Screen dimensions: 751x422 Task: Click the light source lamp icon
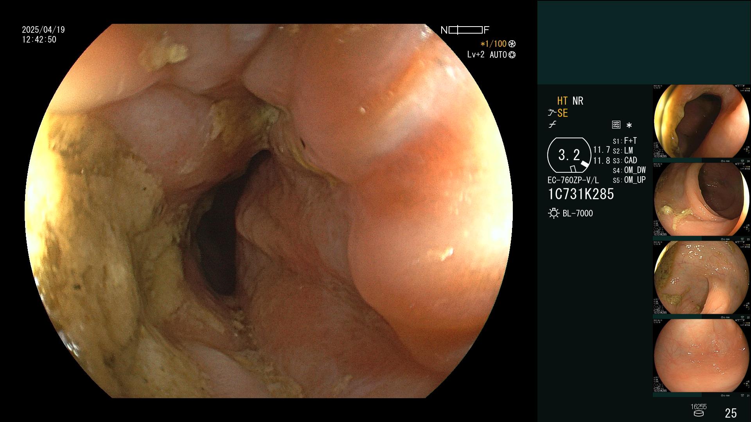click(x=554, y=213)
